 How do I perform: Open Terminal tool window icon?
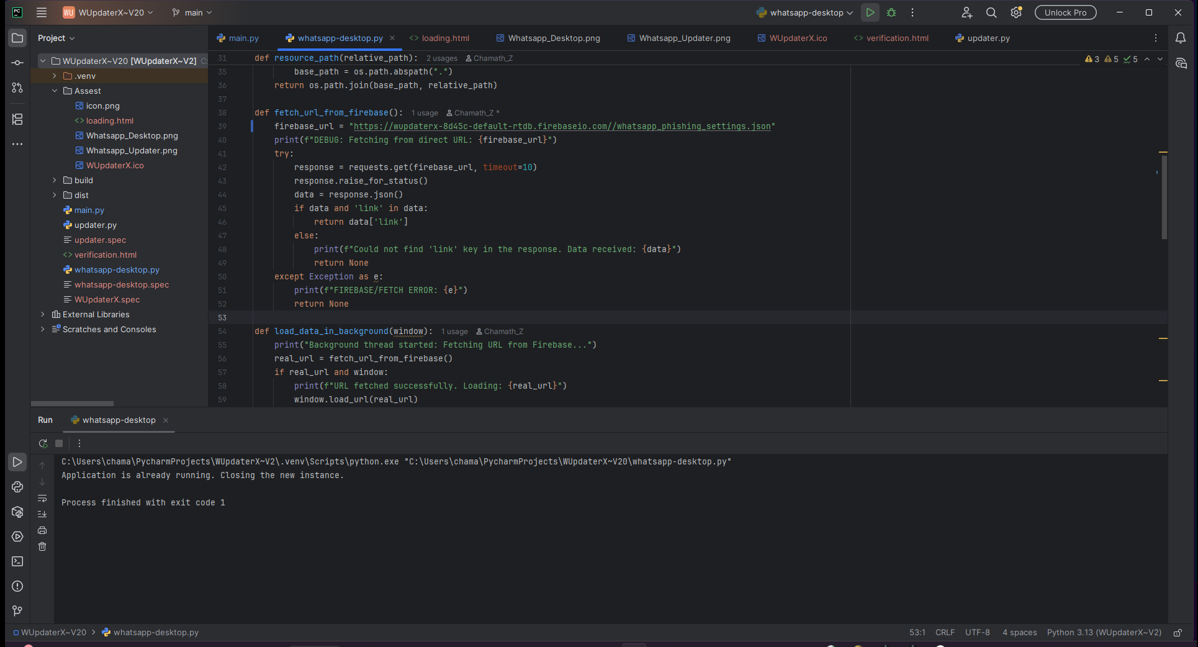pos(17,561)
